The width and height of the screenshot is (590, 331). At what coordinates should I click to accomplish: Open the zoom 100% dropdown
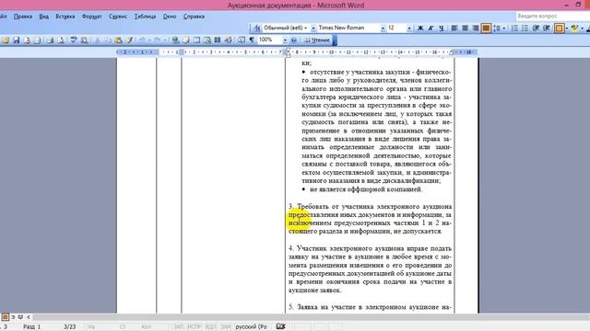pos(285,40)
